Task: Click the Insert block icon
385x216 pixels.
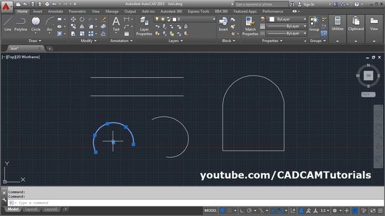Action: coord(223,24)
